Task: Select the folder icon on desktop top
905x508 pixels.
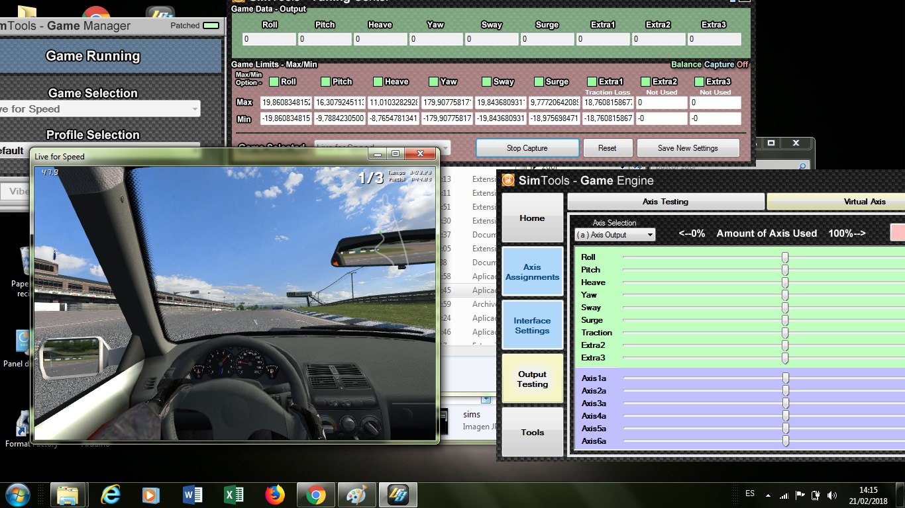Action: [x=27, y=13]
